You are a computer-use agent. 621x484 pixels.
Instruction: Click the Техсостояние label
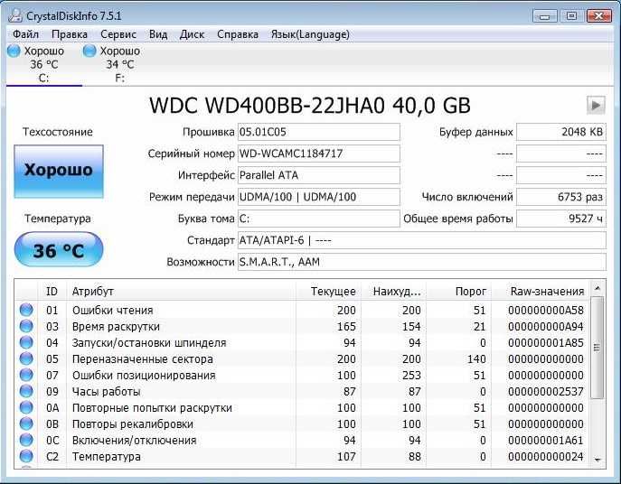tap(58, 132)
